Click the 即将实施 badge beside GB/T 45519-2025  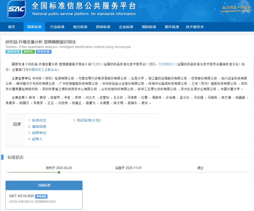point(41,197)
